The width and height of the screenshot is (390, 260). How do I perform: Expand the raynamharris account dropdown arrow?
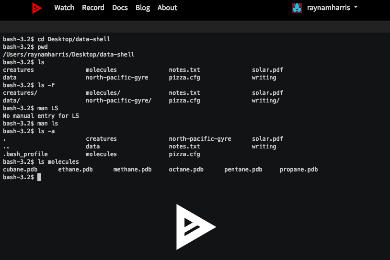coord(356,7)
